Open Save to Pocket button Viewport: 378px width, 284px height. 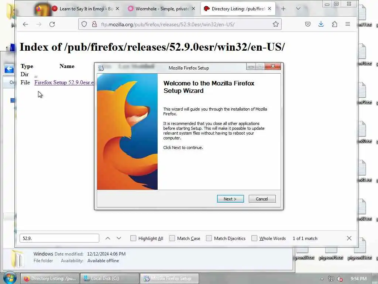[x=307, y=24]
